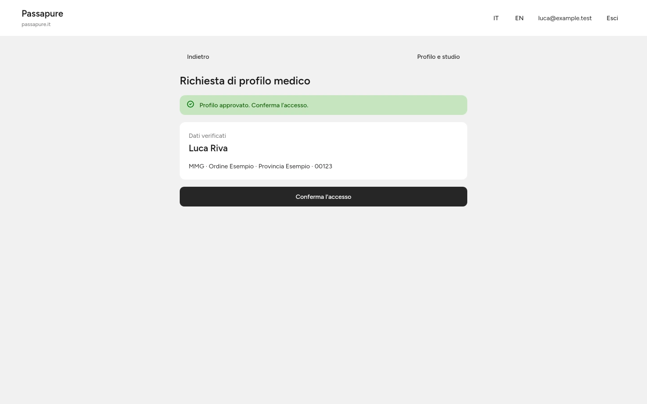Click the Ordine Esempio text

(231, 166)
